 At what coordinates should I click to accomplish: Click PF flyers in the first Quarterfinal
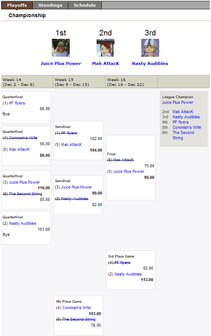pos(17,103)
